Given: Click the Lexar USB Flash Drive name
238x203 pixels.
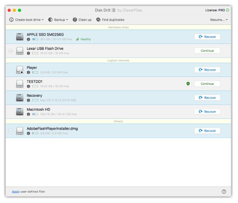Looking at the screenshot, I should pos(45,49).
